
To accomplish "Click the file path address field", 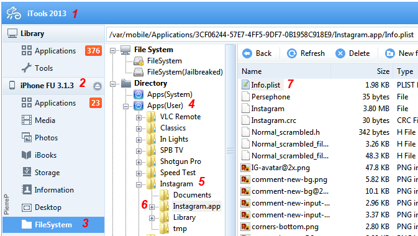I will 261,35.
